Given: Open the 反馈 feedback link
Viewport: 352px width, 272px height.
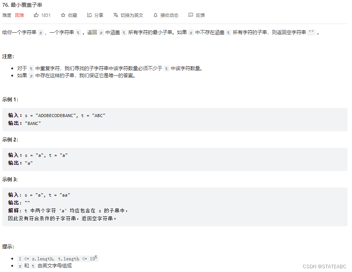Looking at the screenshot, I should pyautogui.click(x=200, y=15).
